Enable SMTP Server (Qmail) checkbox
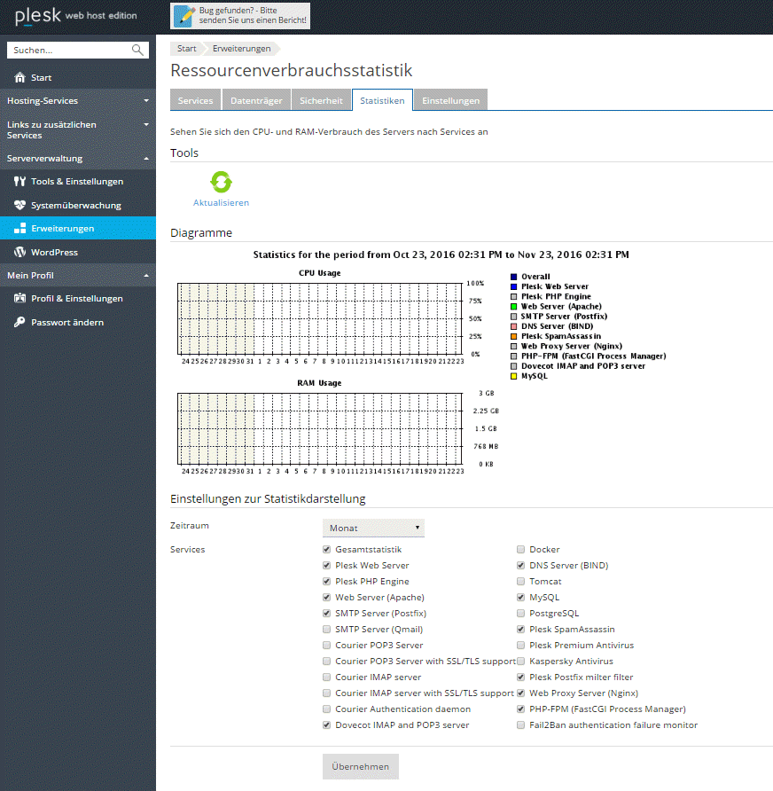This screenshot has height=791, width=773. (x=327, y=629)
